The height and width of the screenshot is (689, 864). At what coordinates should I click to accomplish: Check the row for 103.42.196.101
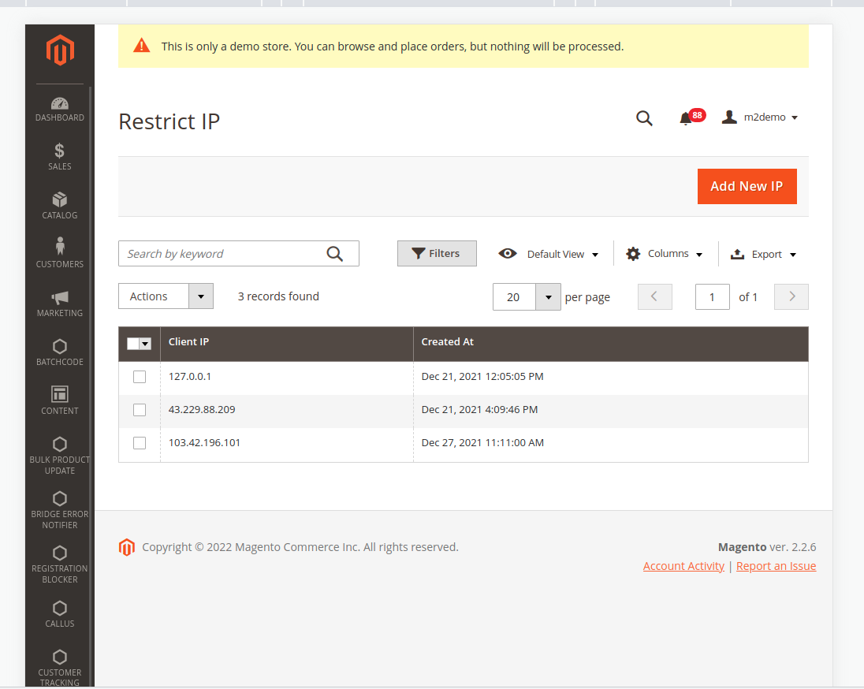[140, 443]
